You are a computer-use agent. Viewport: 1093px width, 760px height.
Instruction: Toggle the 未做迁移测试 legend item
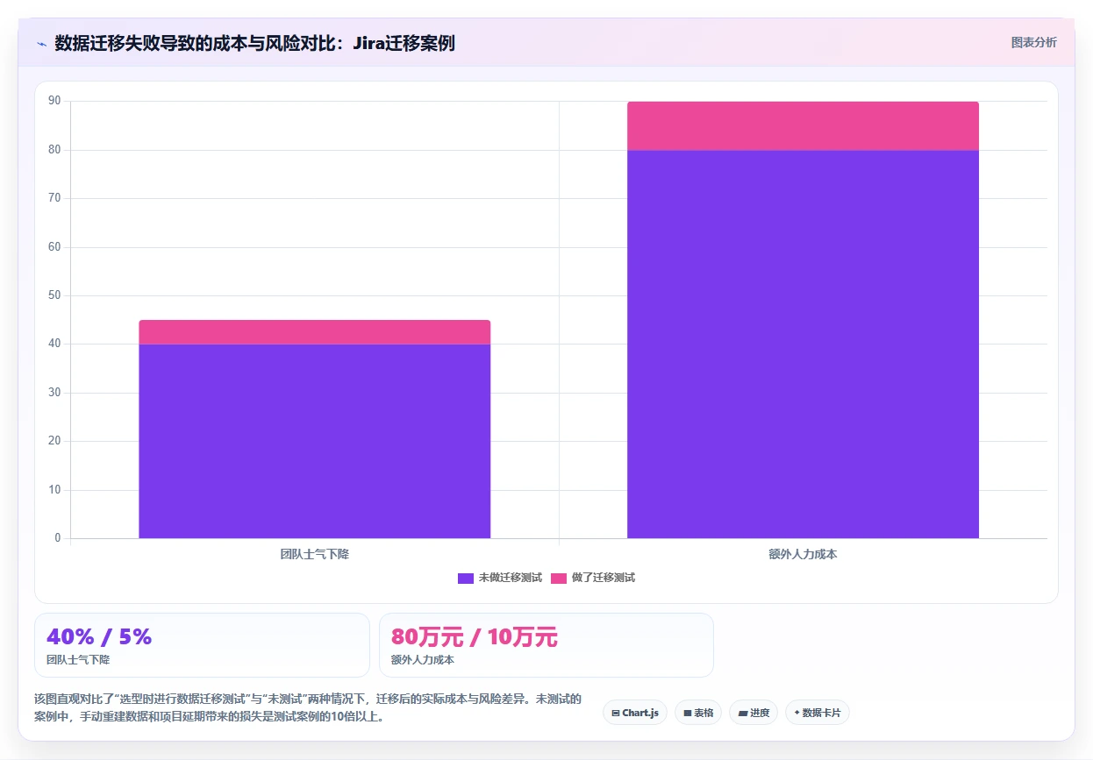tap(500, 578)
